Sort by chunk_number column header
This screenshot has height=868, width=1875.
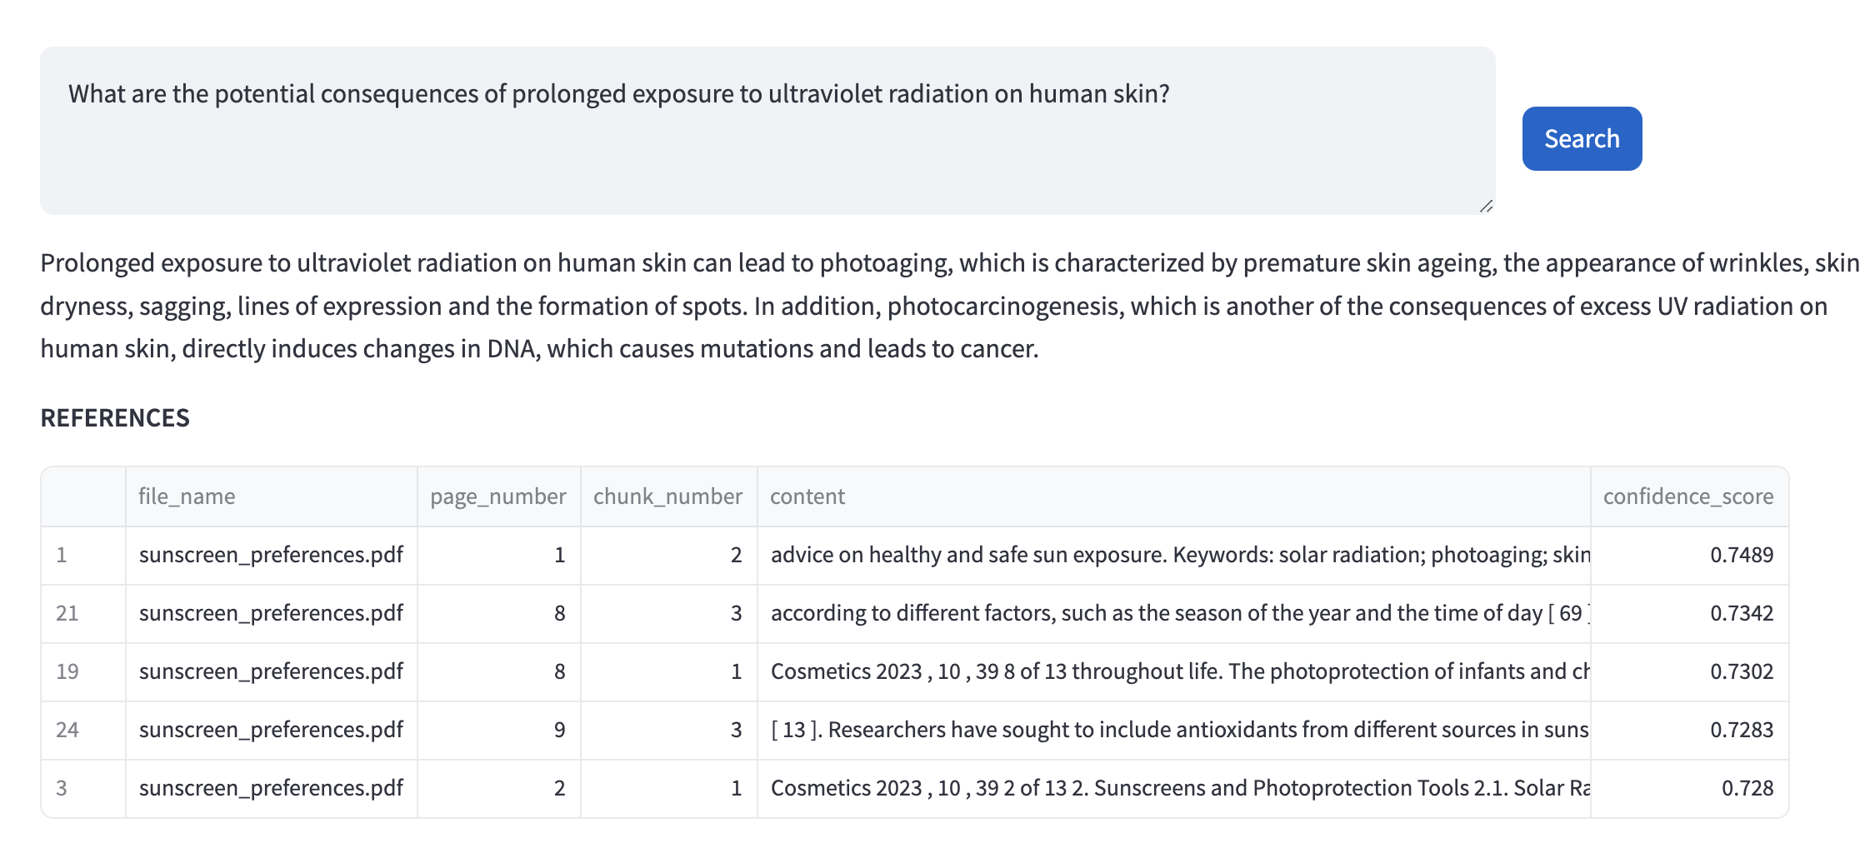pos(668,496)
